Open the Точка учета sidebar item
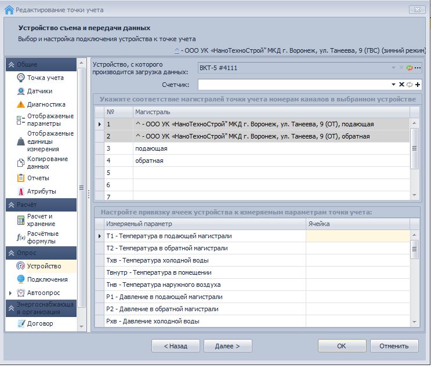This screenshot has height=368, width=431. pyautogui.click(x=45, y=78)
